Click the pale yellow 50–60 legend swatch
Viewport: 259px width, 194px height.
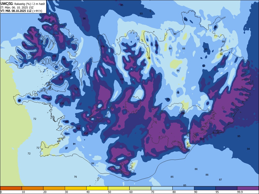119,188
